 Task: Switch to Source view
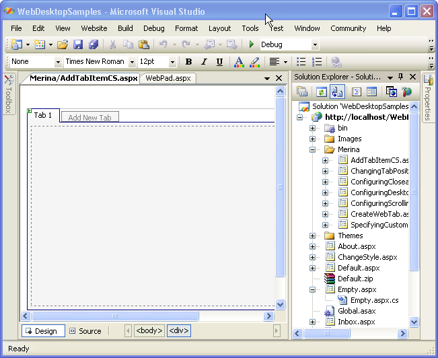[x=85, y=331]
